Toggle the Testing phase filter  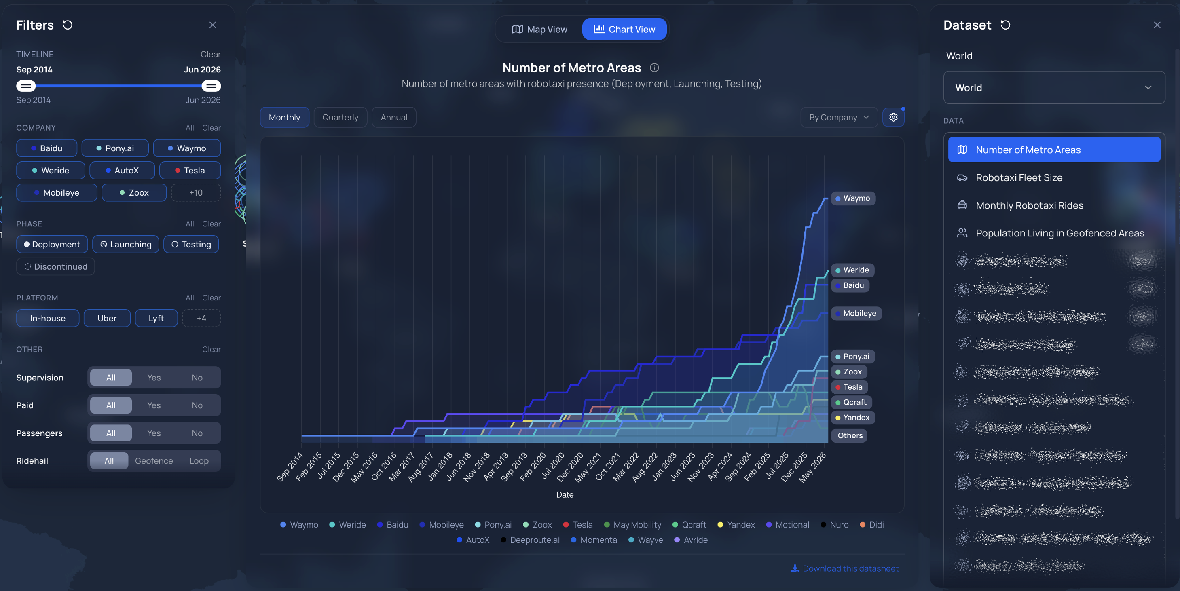[191, 245]
